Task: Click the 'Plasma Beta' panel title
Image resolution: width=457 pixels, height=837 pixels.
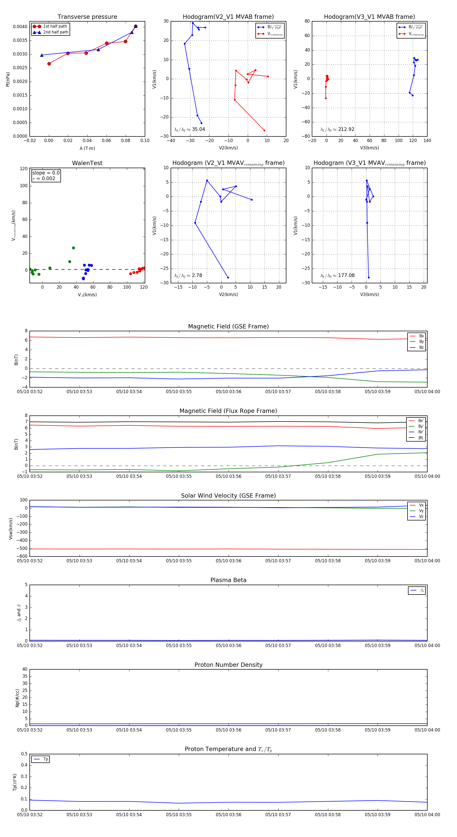Action: [228, 580]
